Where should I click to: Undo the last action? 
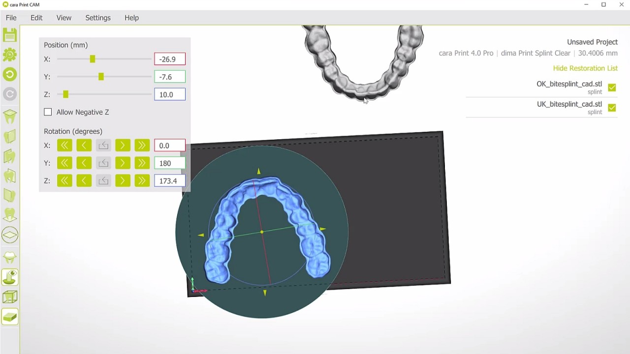pyautogui.click(x=10, y=74)
